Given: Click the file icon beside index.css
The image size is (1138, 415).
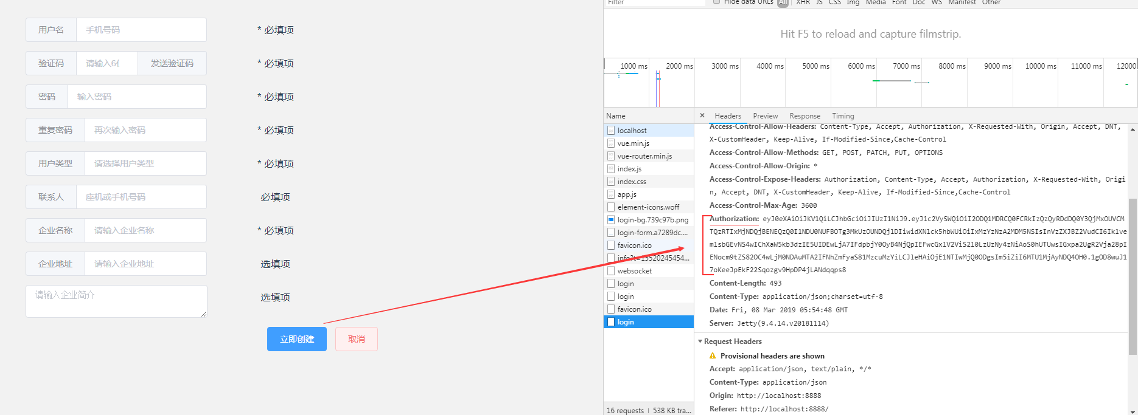Looking at the screenshot, I should tap(611, 182).
